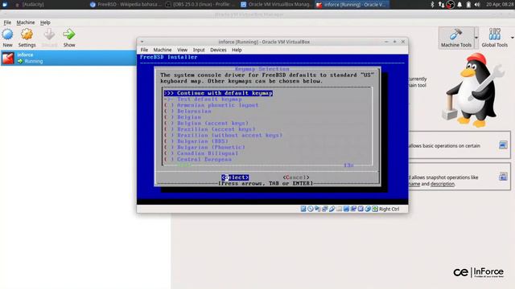The image size is (515, 289).
Task: Select Brazilian (accent keys) keymap option
Action: (209, 129)
